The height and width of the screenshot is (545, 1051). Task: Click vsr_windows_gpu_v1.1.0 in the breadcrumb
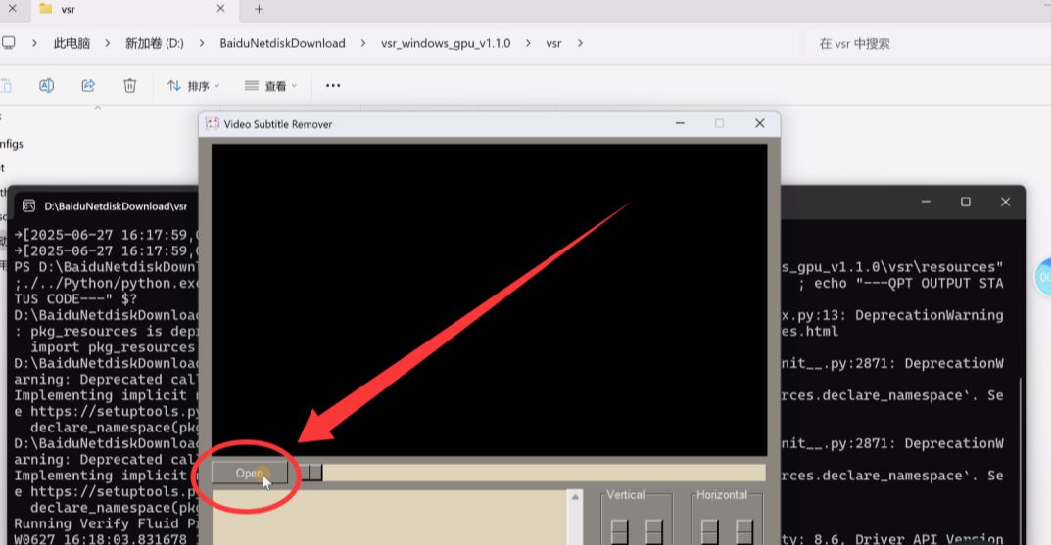pyautogui.click(x=446, y=43)
